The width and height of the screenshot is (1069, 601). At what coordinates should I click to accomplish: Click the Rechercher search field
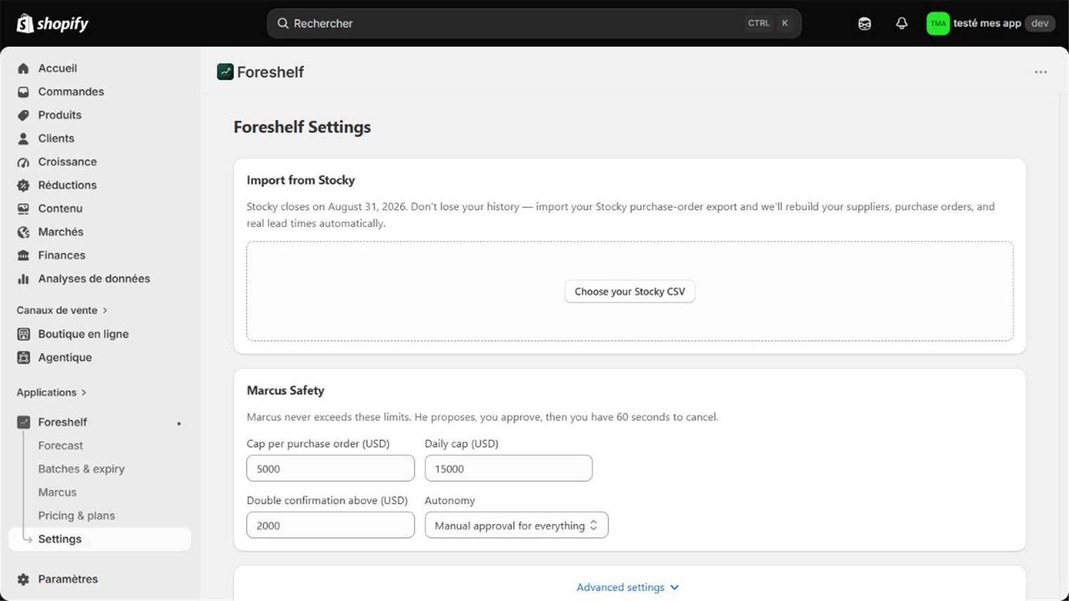534,23
